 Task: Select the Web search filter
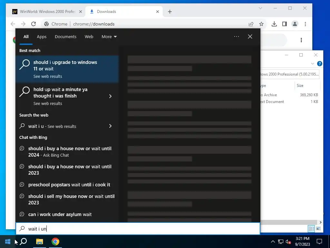click(89, 37)
